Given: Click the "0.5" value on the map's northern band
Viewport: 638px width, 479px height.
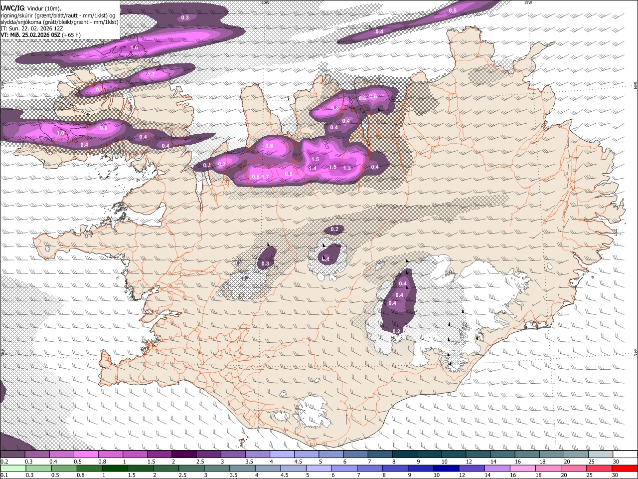Looking at the screenshot, I should tap(453, 10).
